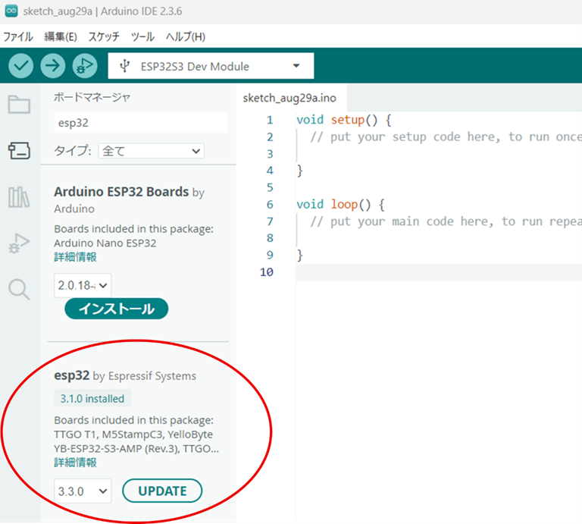Viewport: 582px width, 524px height.
Task: Click the setup comment on line 2
Action: (446, 137)
